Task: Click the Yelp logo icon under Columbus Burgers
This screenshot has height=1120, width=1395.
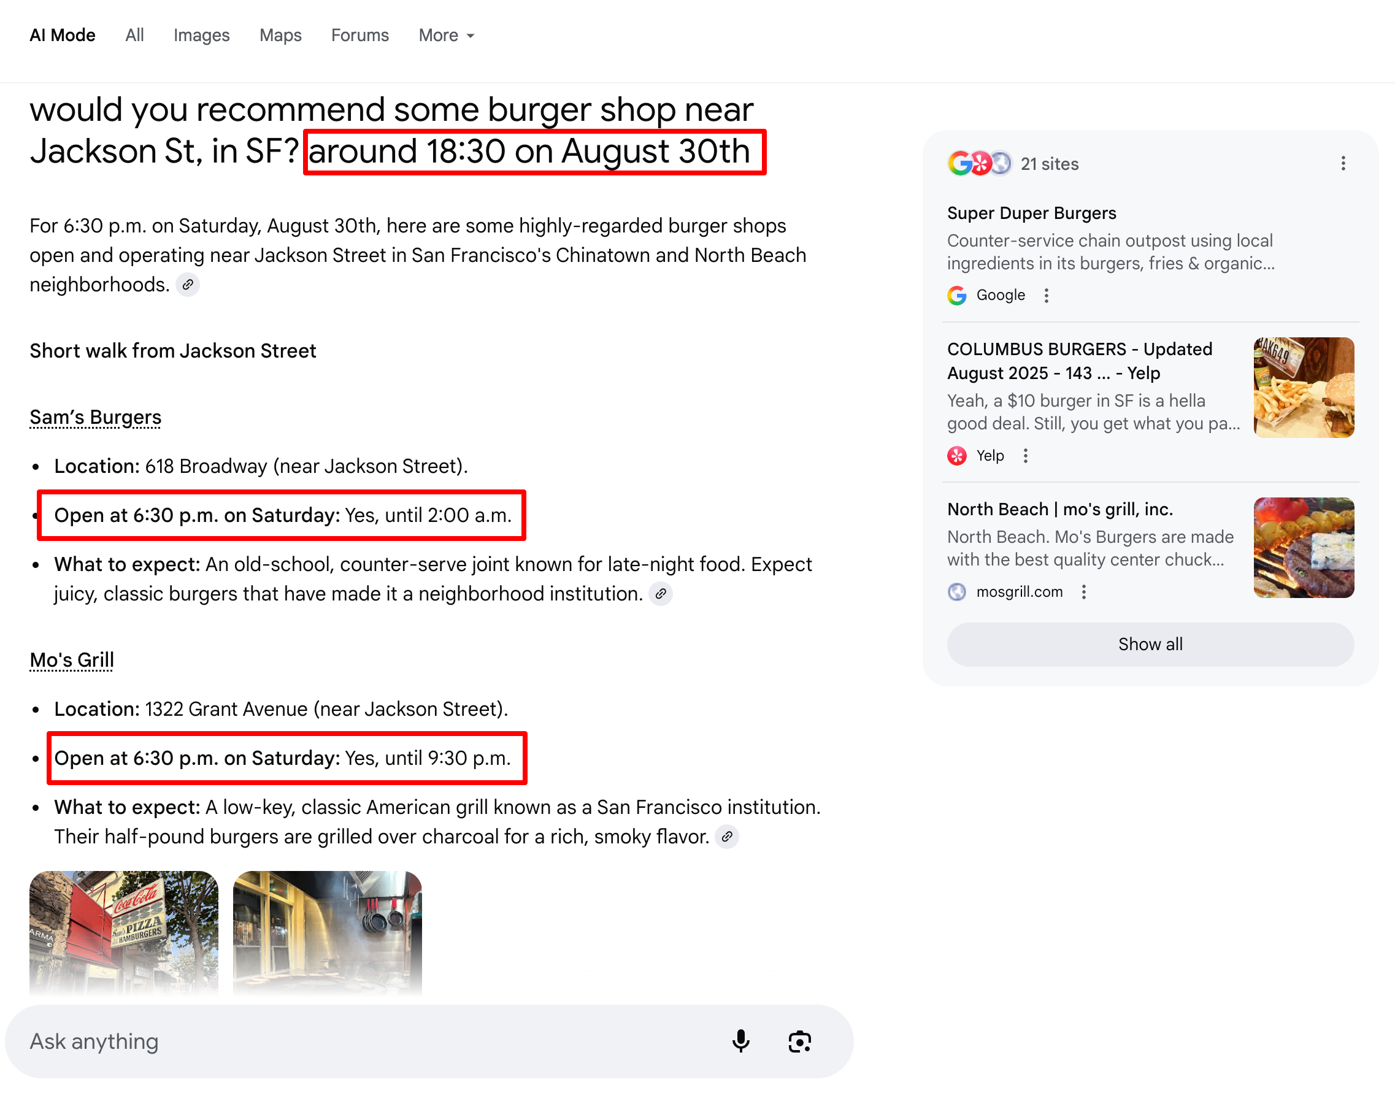Action: pyautogui.click(x=957, y=456)
